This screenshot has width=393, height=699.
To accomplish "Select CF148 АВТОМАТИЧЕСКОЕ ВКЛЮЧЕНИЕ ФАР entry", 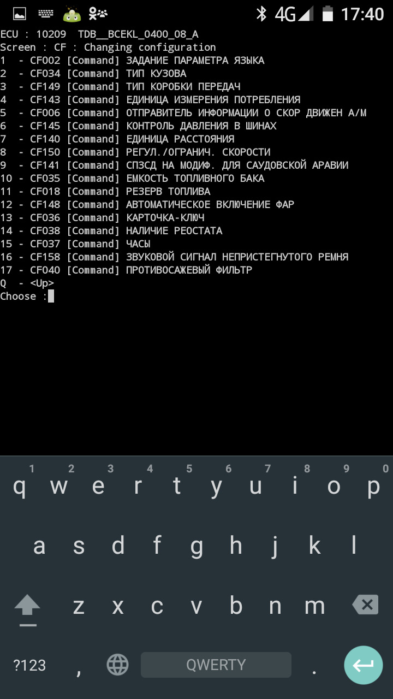I will point(147,205).
